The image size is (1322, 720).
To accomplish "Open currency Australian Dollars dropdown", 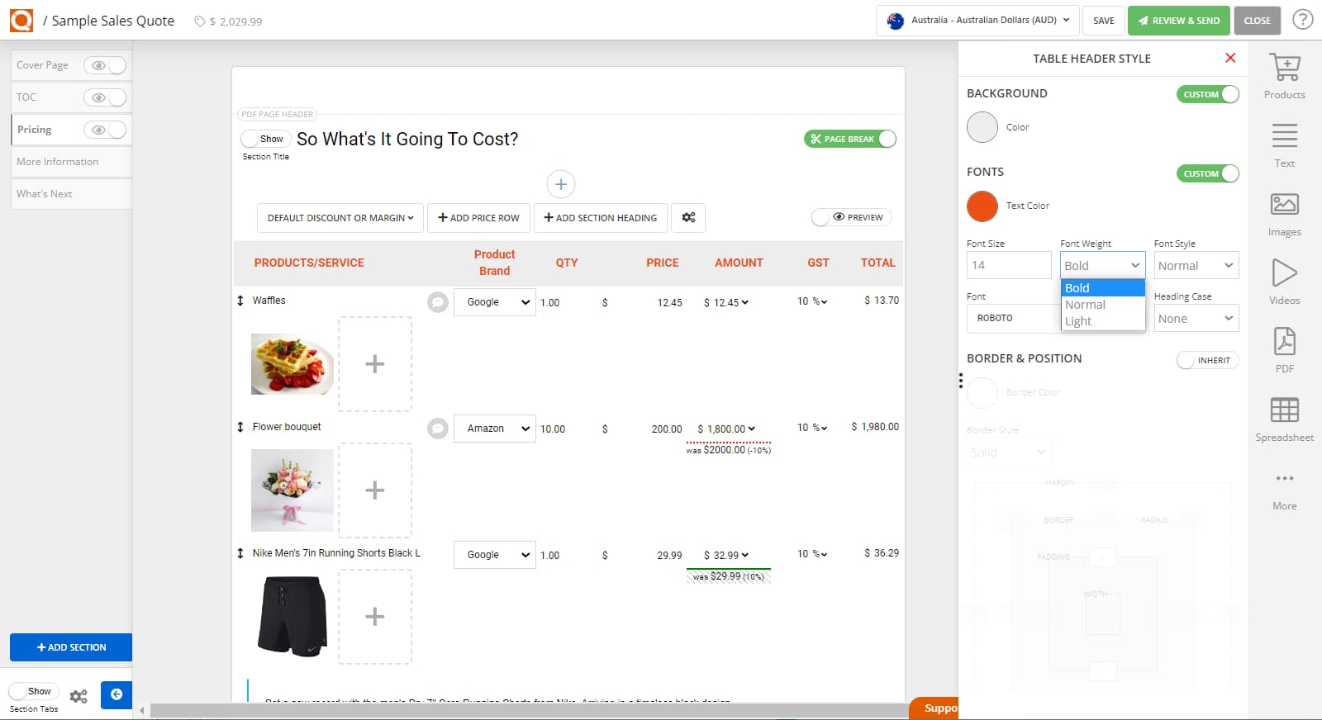I will (x=977, y=20).
